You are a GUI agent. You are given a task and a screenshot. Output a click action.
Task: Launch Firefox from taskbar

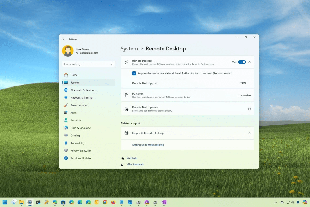pyautogui.click(x=113, y=202)
